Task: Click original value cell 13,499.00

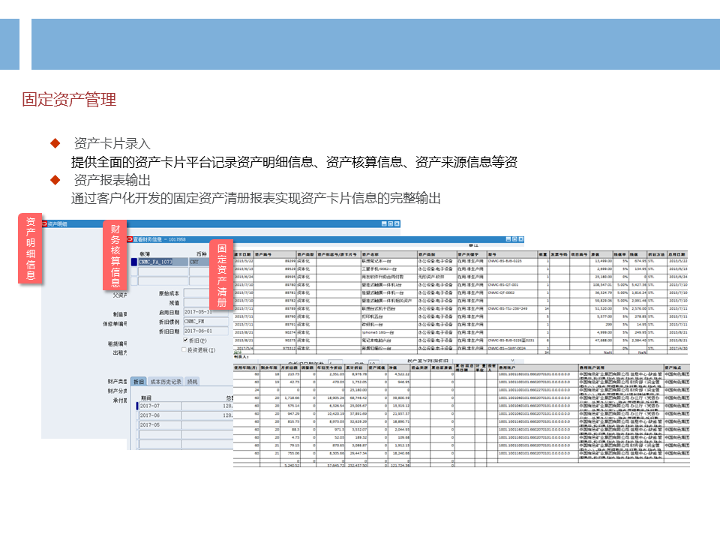Action: coord(601,261)
